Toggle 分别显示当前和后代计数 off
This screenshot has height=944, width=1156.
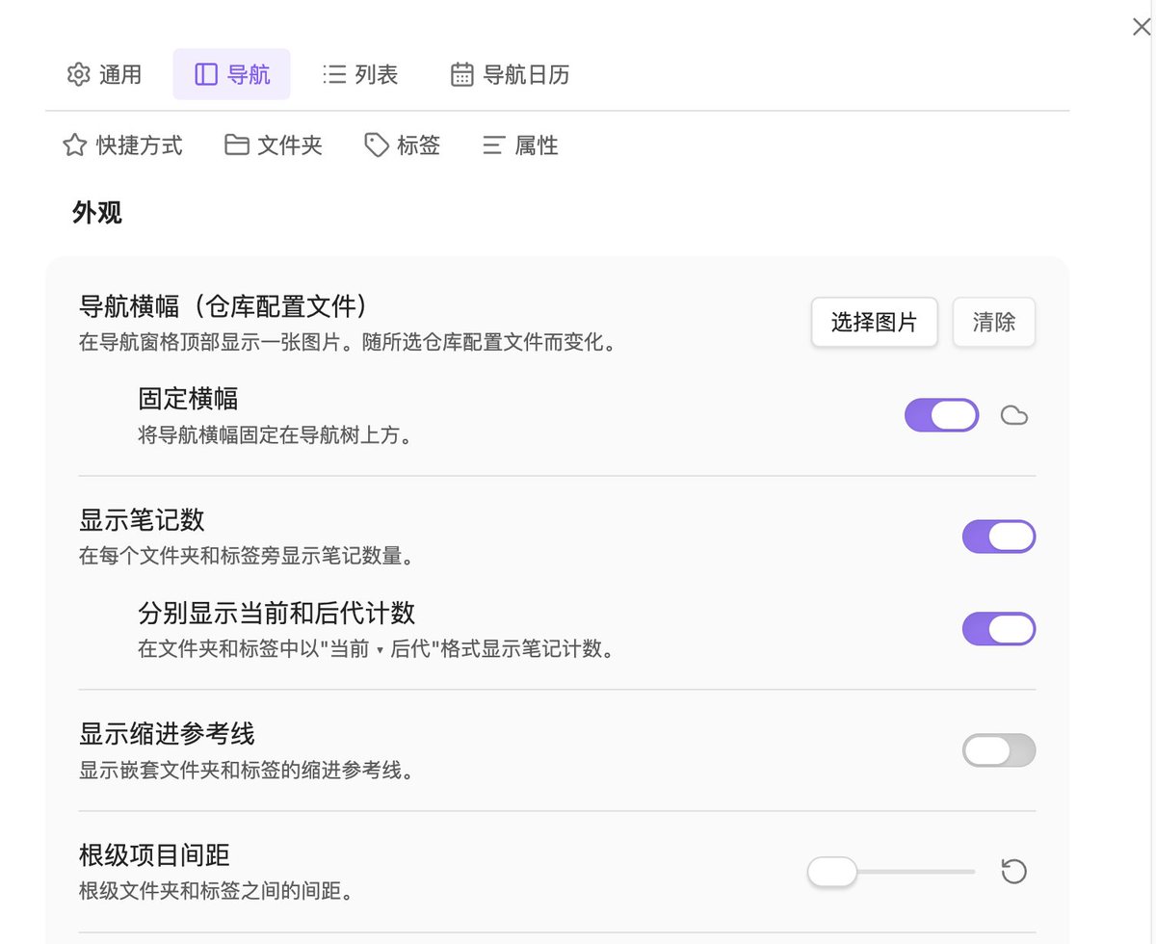tap(999, 629)
